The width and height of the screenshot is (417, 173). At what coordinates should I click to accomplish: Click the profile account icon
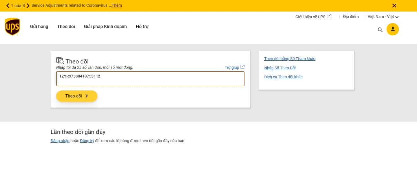tap(392, 29)
